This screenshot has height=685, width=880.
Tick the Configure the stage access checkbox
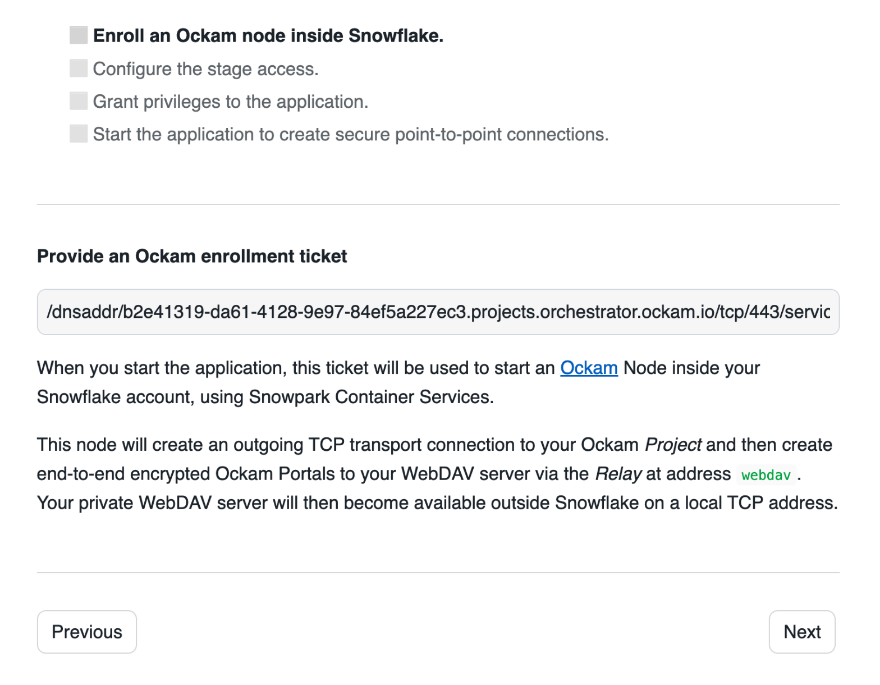(x=79, y=68)
